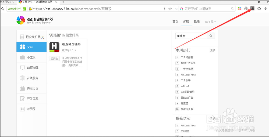Select the 在线服务 category
This screenshot has height=137, width=269.
pos(31,78)
